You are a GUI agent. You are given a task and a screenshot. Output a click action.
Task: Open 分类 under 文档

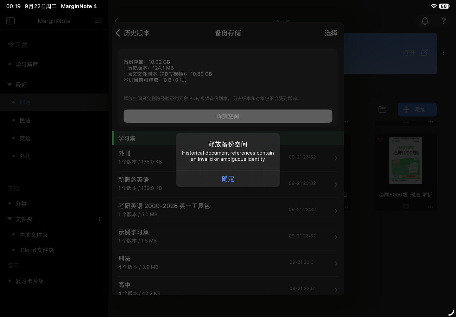(x=21, y=204)
